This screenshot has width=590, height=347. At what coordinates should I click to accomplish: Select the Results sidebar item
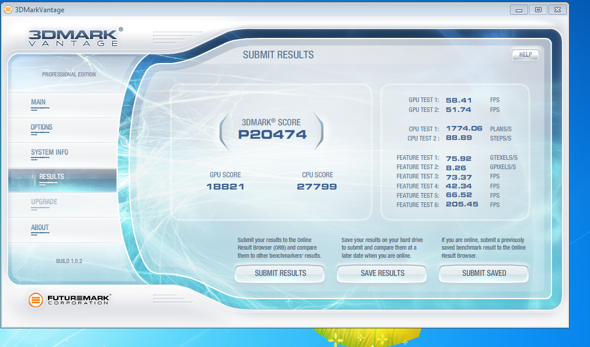pos(63,180)
